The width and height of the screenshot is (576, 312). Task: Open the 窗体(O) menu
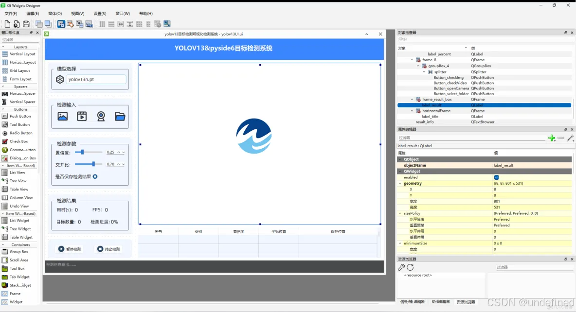coord(55,14)
